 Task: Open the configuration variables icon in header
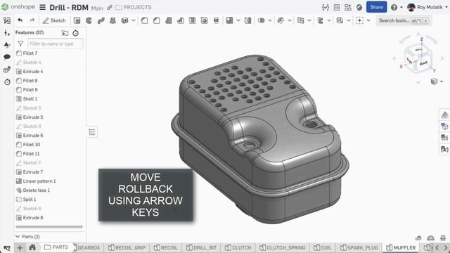click(326, 7)
